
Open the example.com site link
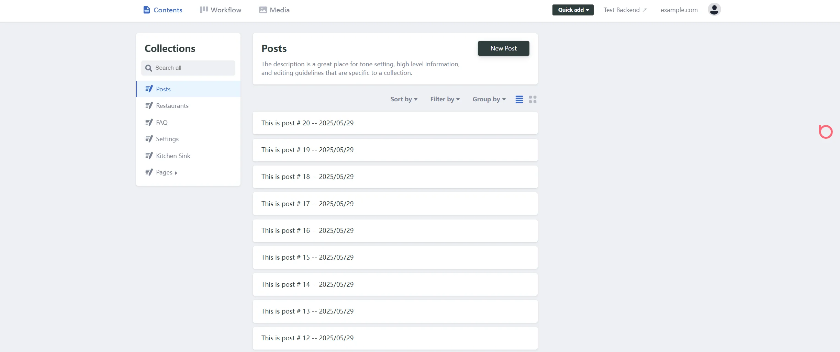click(x=679, y=10)
